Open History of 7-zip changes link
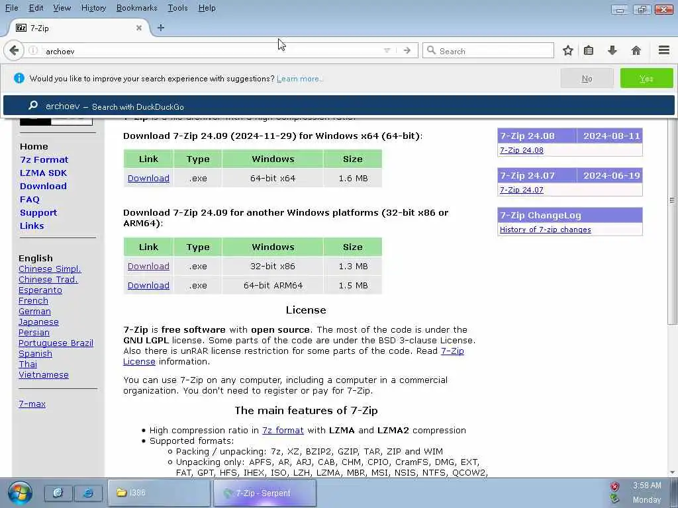The width and height of the screenshot is (678, 508). [546, 230]
